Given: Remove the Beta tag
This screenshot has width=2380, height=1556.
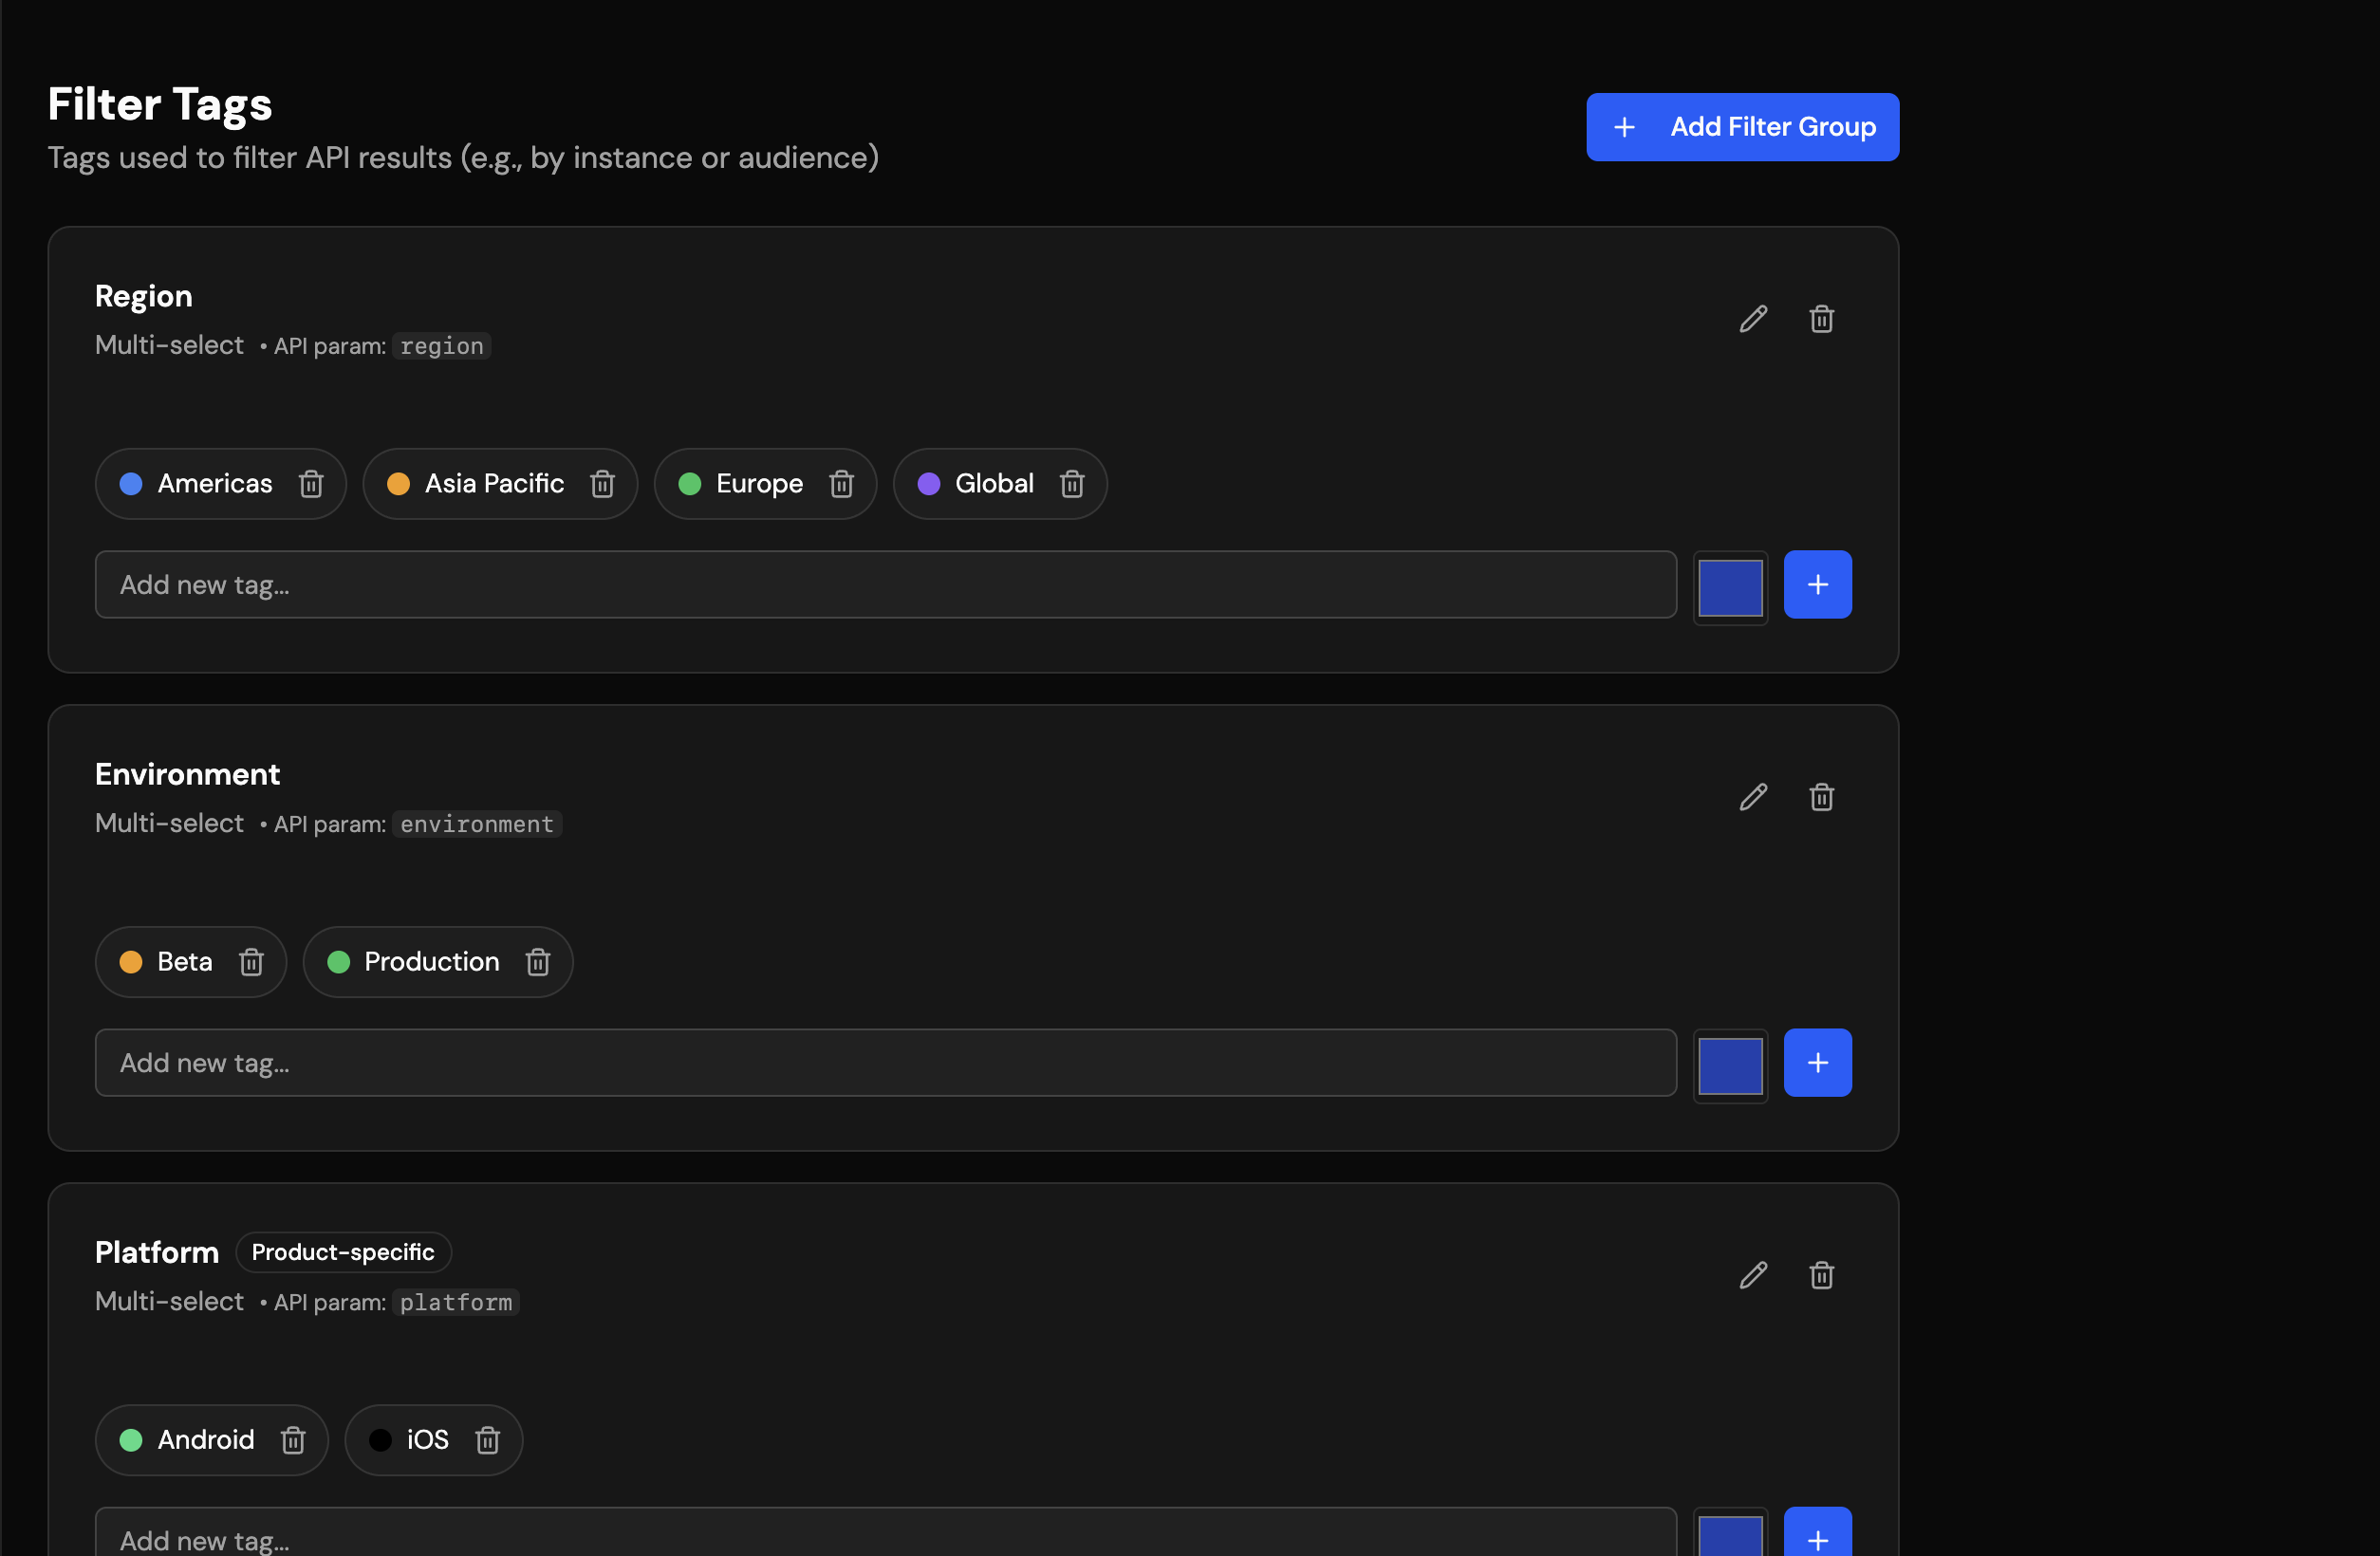Looking at the screenshot, I should 251,962.
